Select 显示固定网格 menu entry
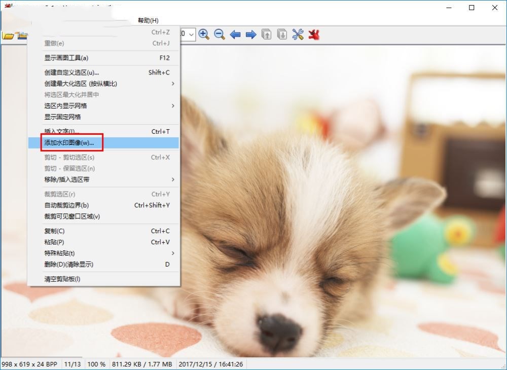Screen dimensions: 507x370 (x=103, y=117)
